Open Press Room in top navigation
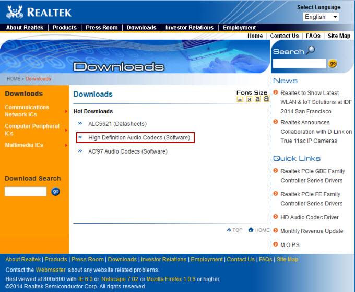 click(x=102, y=28)
